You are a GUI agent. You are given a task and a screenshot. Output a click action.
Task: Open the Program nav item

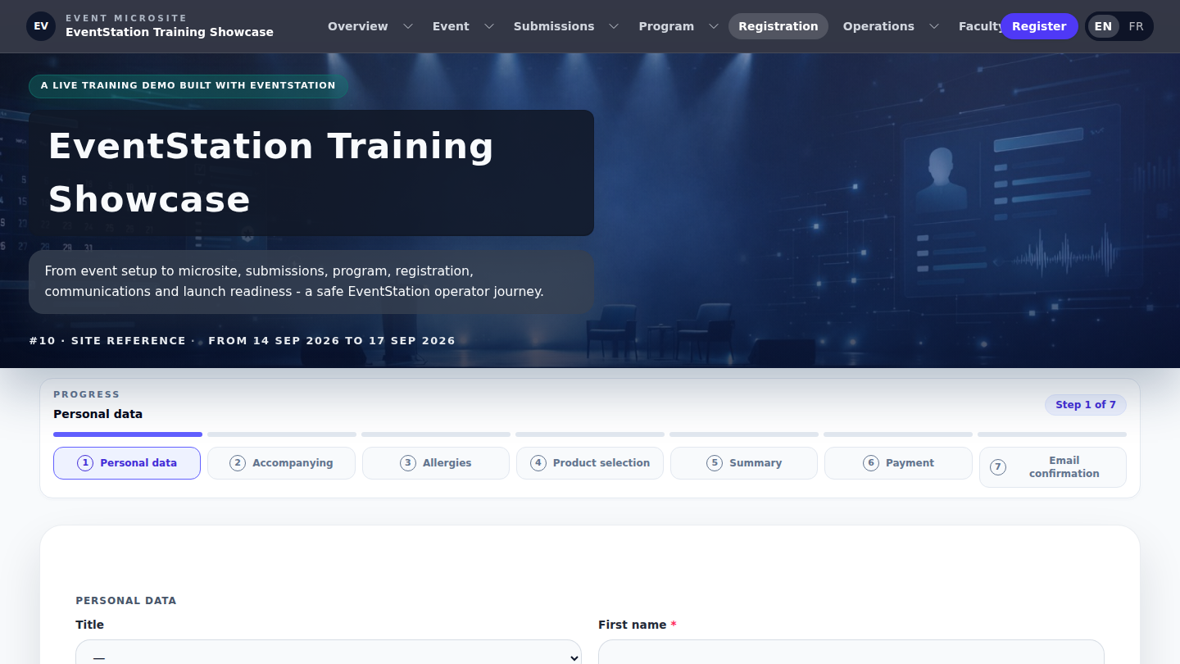(x=666, y=26)
